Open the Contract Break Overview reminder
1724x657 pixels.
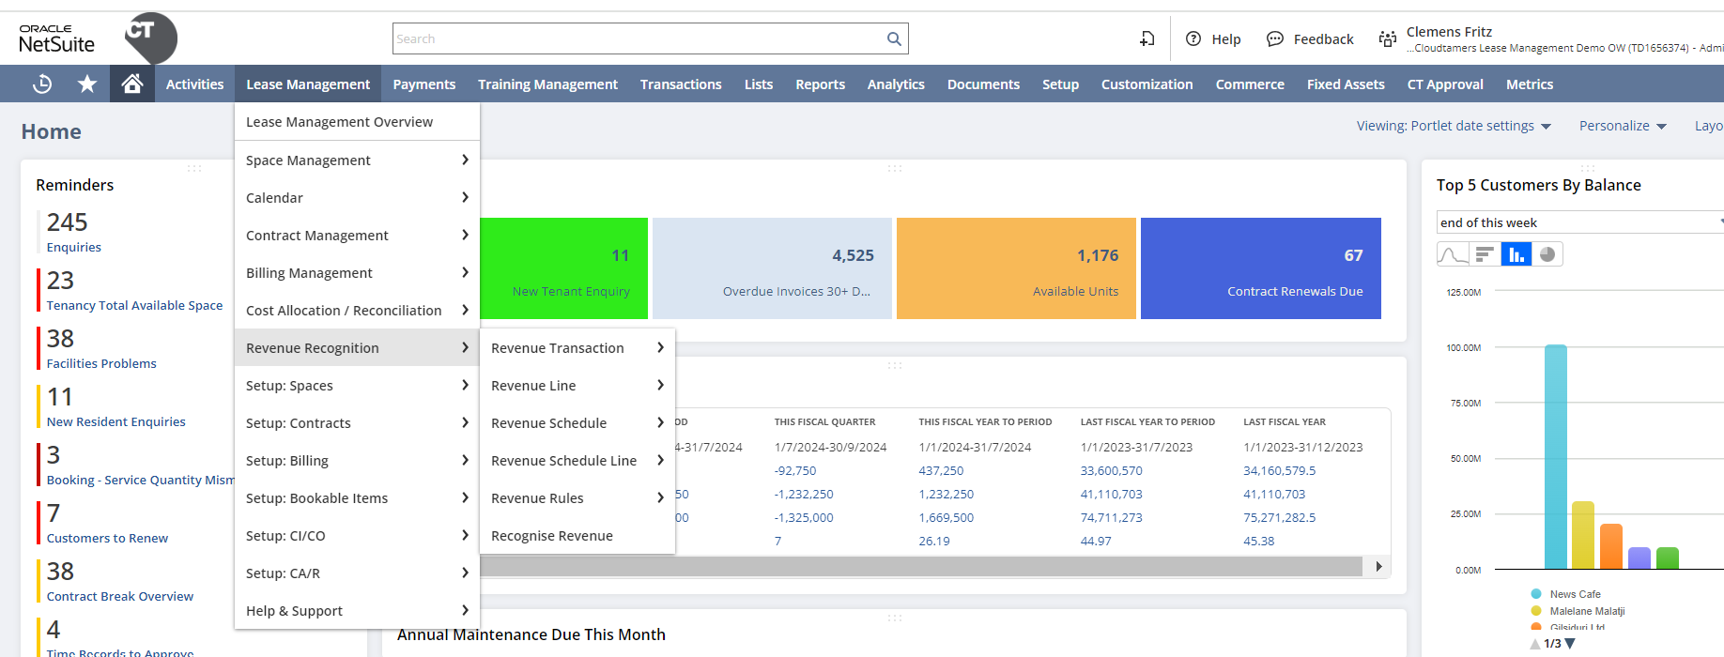[120, 597]
